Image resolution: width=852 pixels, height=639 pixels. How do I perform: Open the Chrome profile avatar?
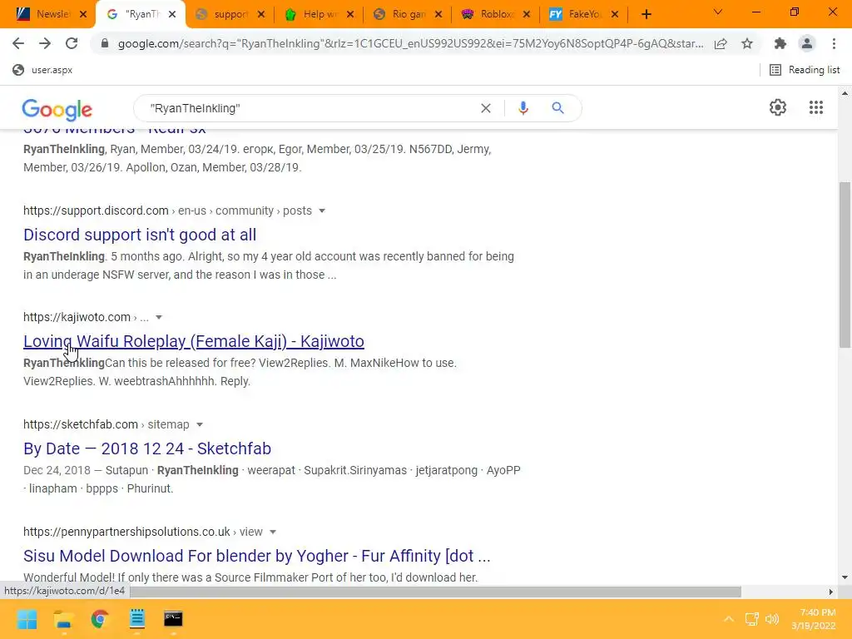click(x=807, y=43)
